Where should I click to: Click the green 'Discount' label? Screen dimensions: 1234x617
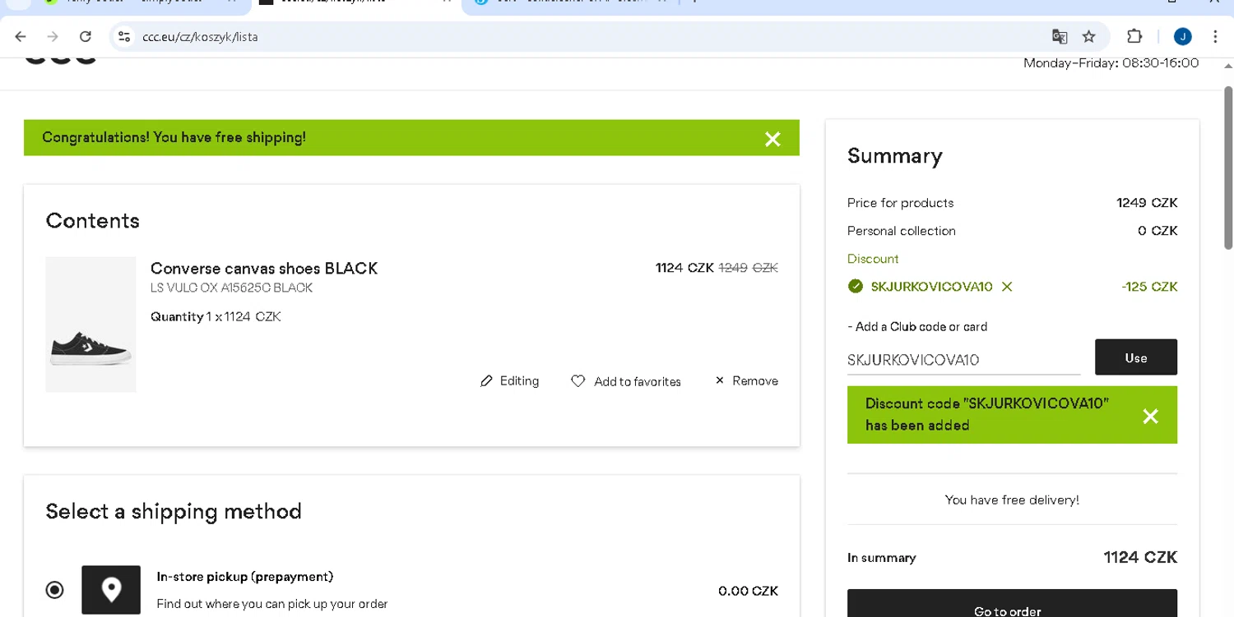[x=873, y=259]
